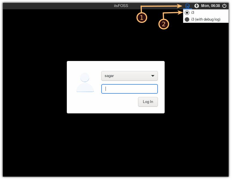Click the Mon, 06:38 clock
This screenshot has width=232, height=180.
click(x=210, y=6)
